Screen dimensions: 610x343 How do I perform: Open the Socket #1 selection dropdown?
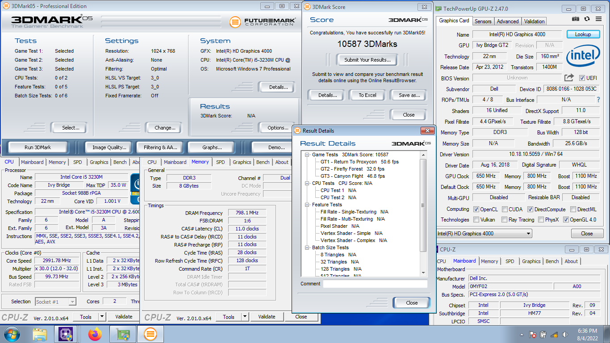pos(55,302)
